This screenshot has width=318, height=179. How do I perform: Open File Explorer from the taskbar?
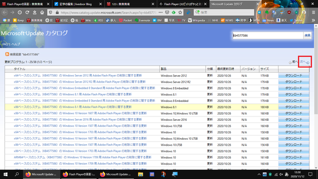pos(141,175)
